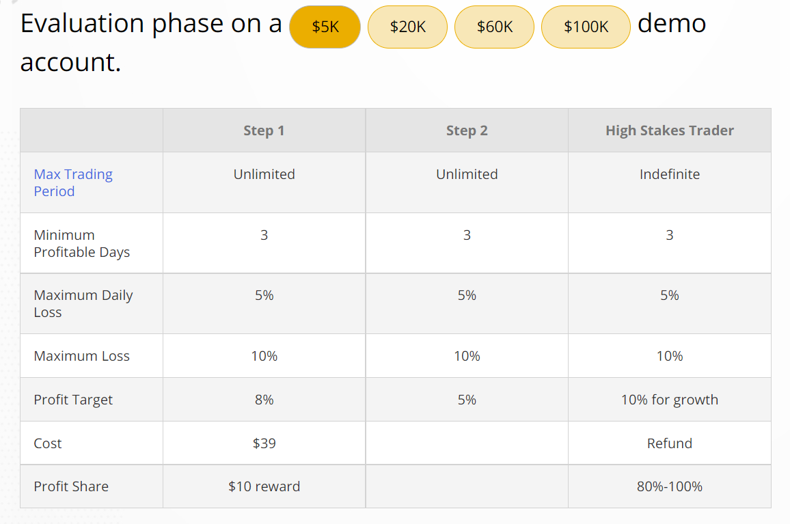
Task: Select the 80%-100% profit share cell
Action: (x=669, y=486)
